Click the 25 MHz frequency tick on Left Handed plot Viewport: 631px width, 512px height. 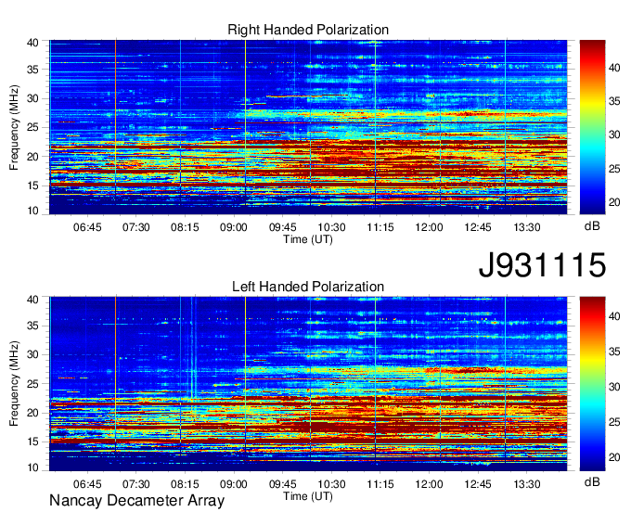pos(33,384)
